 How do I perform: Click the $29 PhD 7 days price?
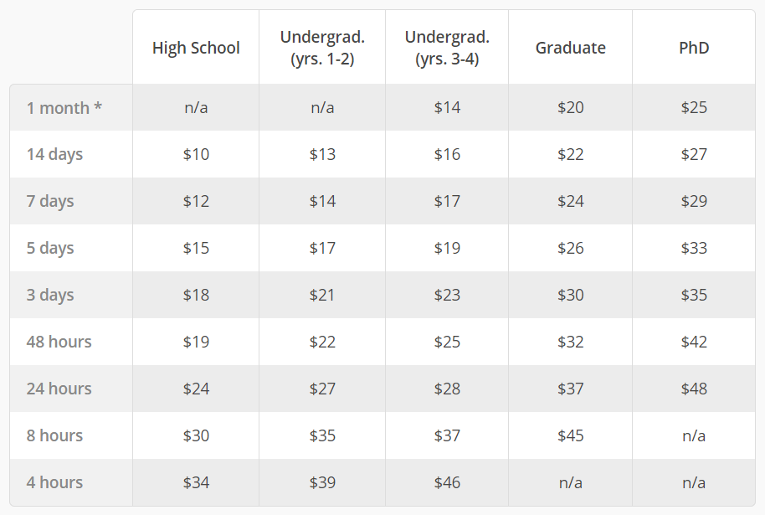click(694, 201)
